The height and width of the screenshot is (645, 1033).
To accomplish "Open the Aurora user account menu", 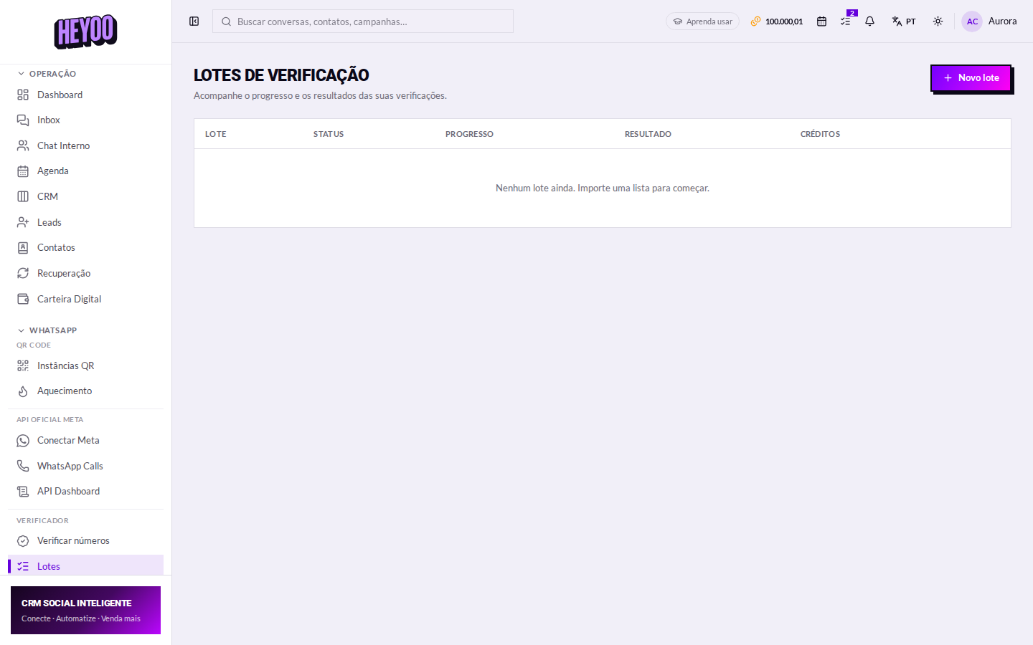I will (989, 21).
